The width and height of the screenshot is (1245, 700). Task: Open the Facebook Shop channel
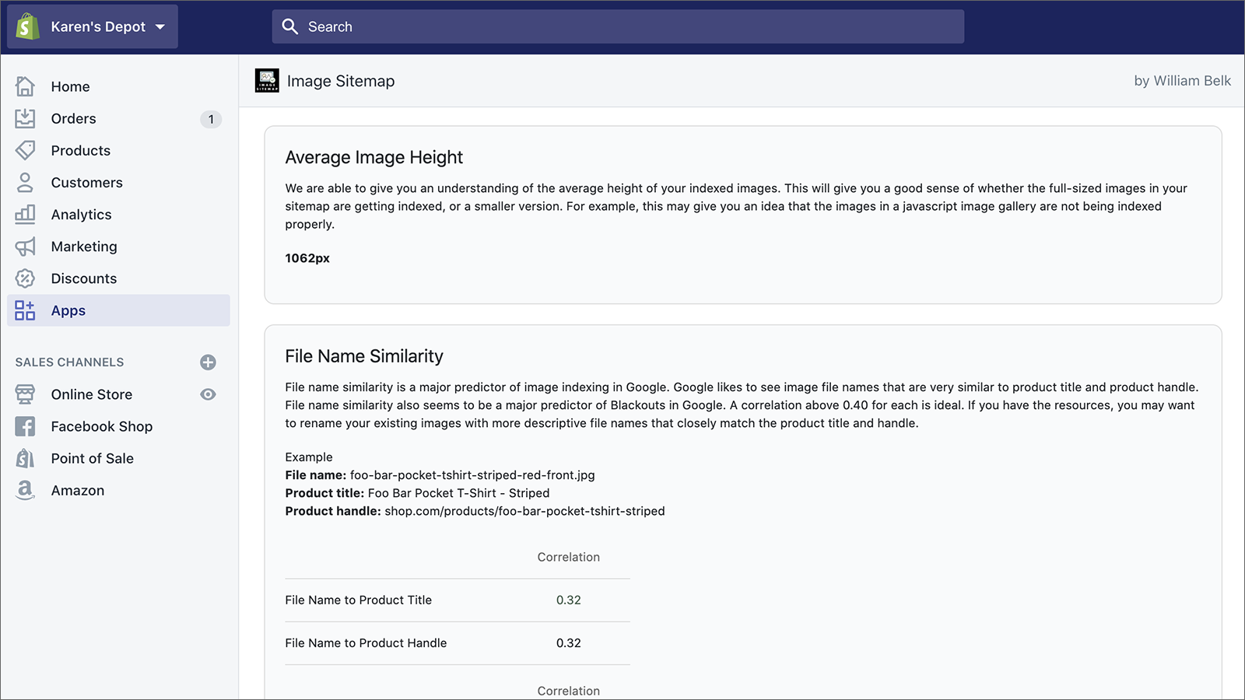coord(101,426)
